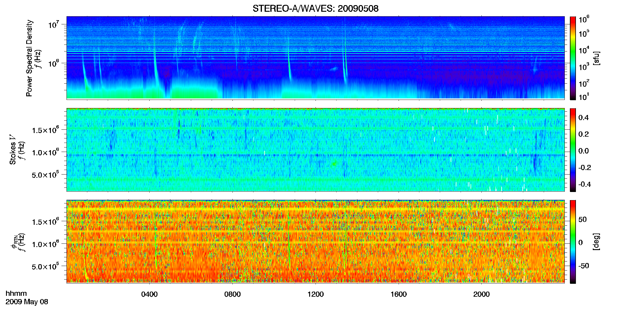
Task: Click the top panel color bar
Action: [x=573, y=58]
